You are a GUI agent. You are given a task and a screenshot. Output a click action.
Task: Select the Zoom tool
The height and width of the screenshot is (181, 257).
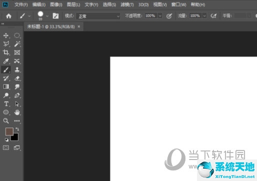pyautogui.click(x=6, y=121)
